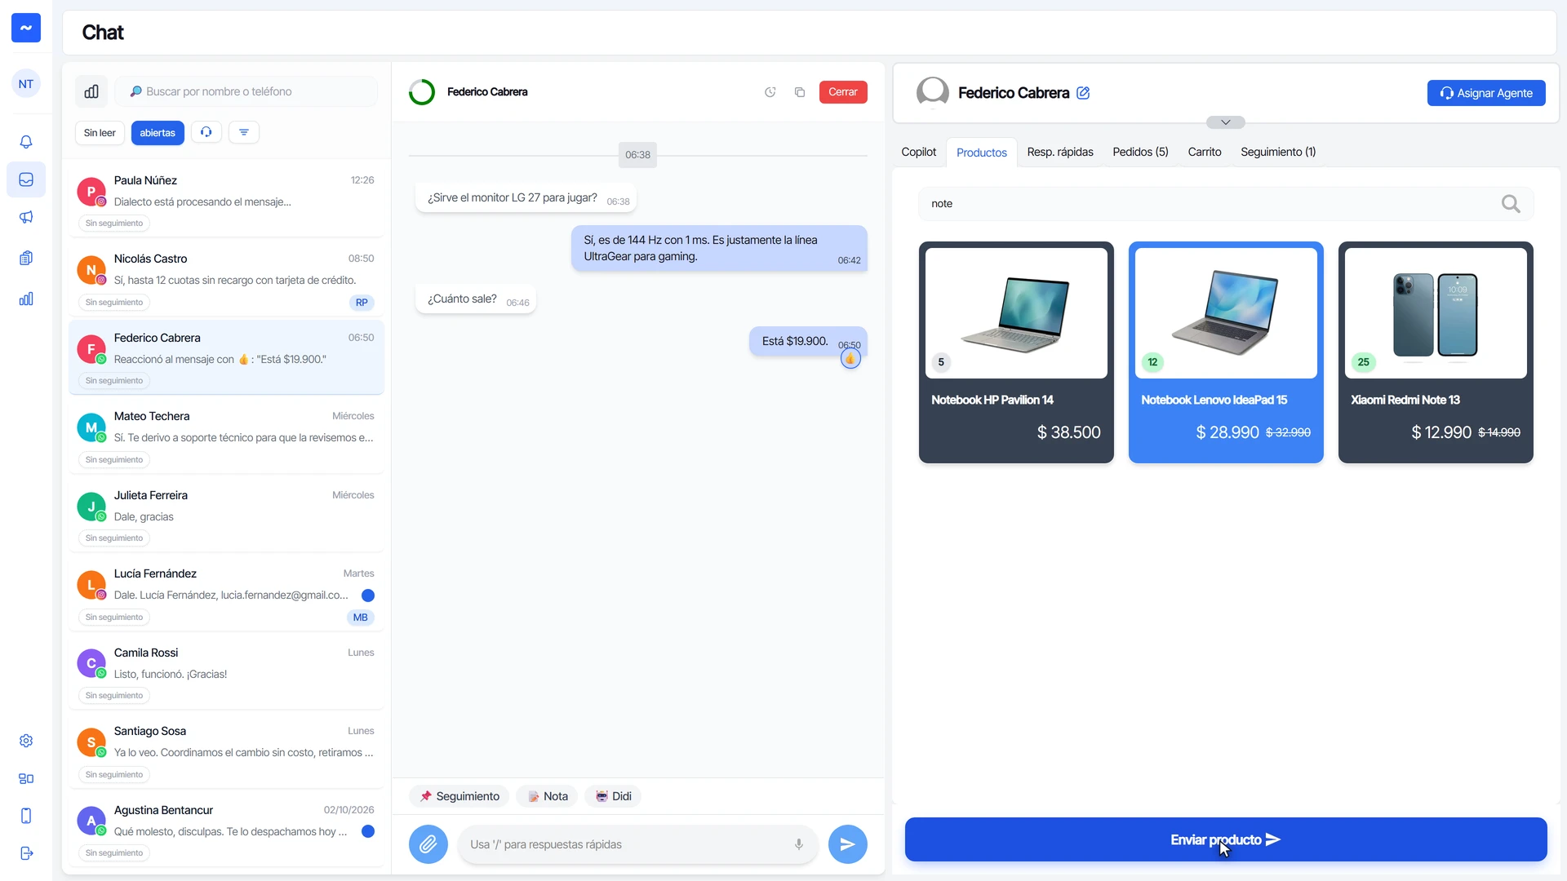This screenshot has width=1567, height=881.
Task: Open settings gear in left sidebar
Action: coord(26,741)
